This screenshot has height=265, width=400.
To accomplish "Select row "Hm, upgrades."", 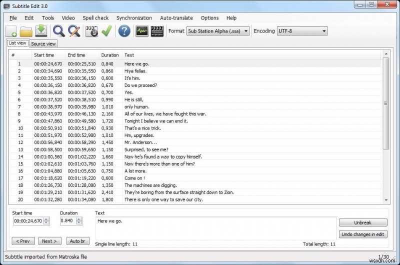I will click(x=195, y=135).
